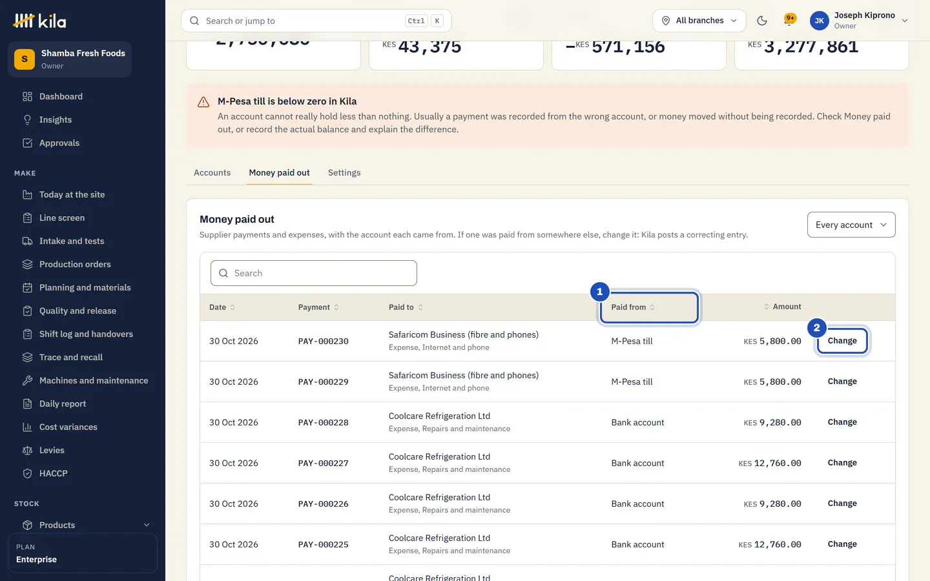Focus the Search or jump to field
This screenshot has height=581, width=930.
click(x=316, y=21)
